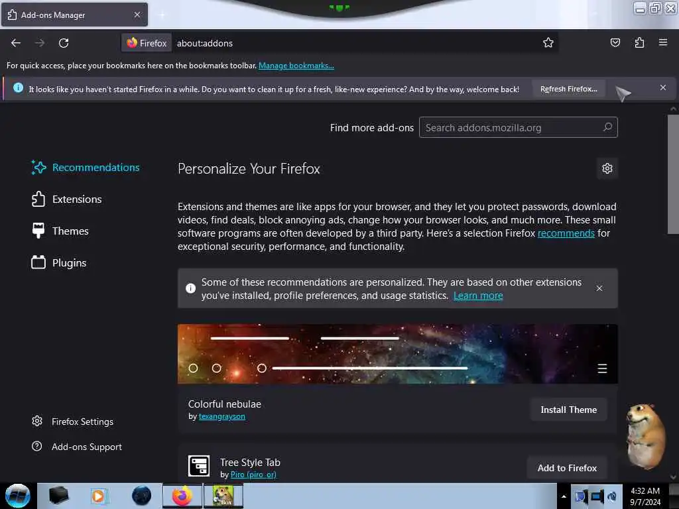Click the page vertical scrollbar thumb
Image resolution: width=679 pixels, height=509 pixels.
click(673, 174)
